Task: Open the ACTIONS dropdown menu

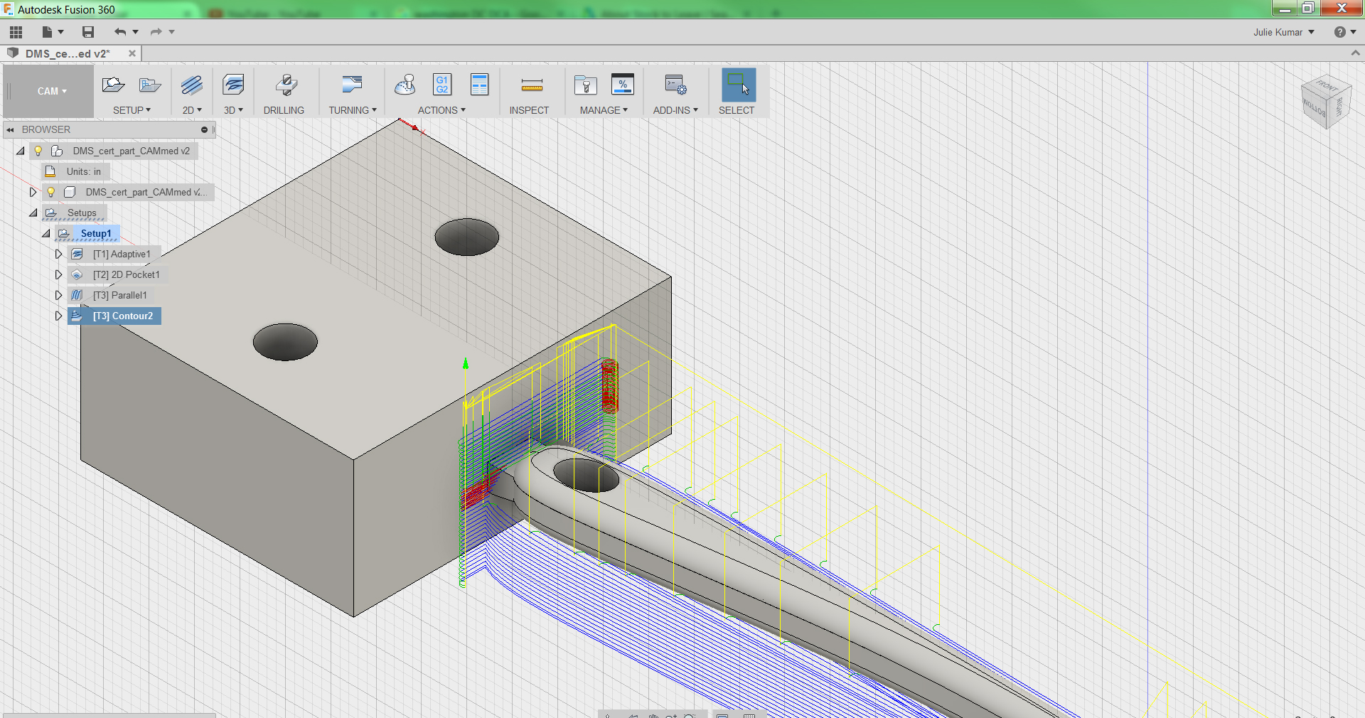Action: coord(441,110)
